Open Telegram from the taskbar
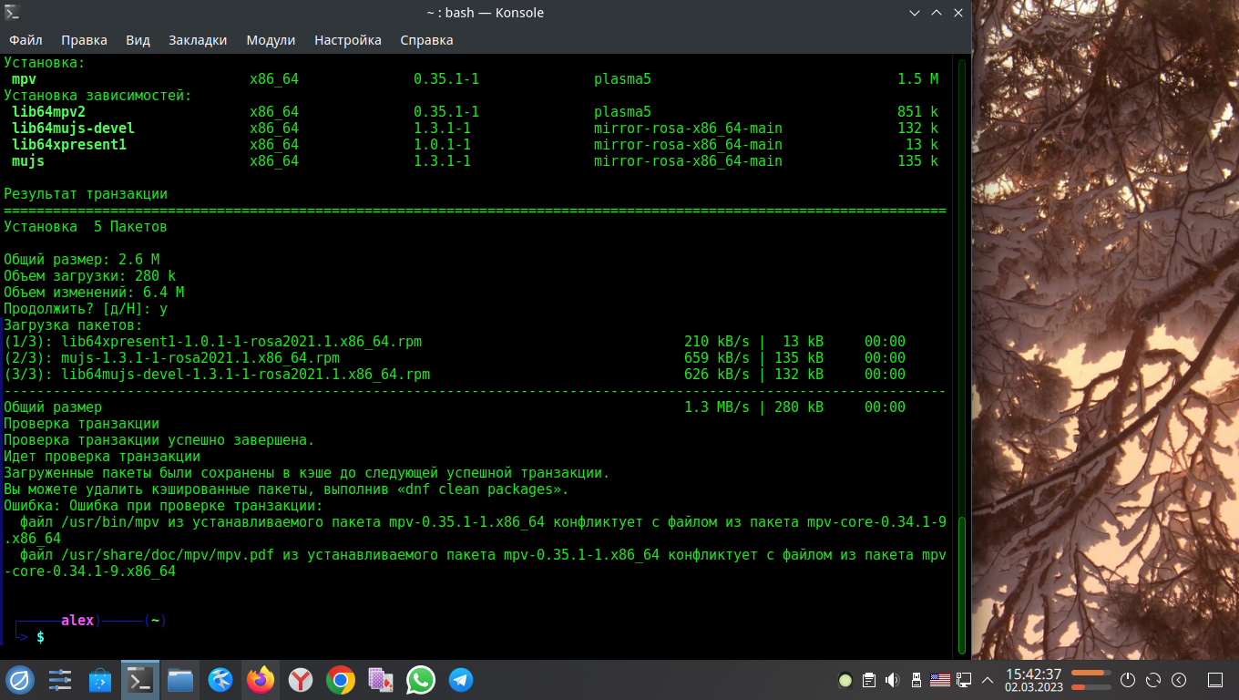This screenshot has height=700, width=1239. (461, 680)
